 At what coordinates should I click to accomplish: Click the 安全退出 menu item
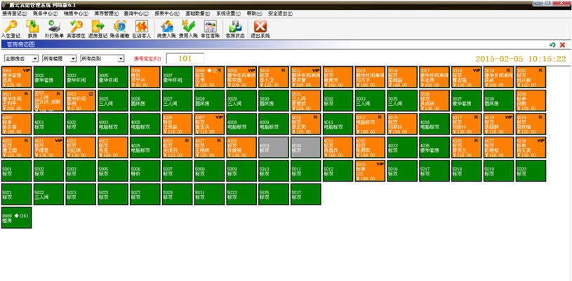coord(280,13)
